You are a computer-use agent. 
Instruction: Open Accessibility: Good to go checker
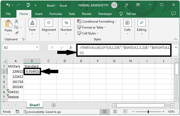pyautogui.click(x=42, y=112)
